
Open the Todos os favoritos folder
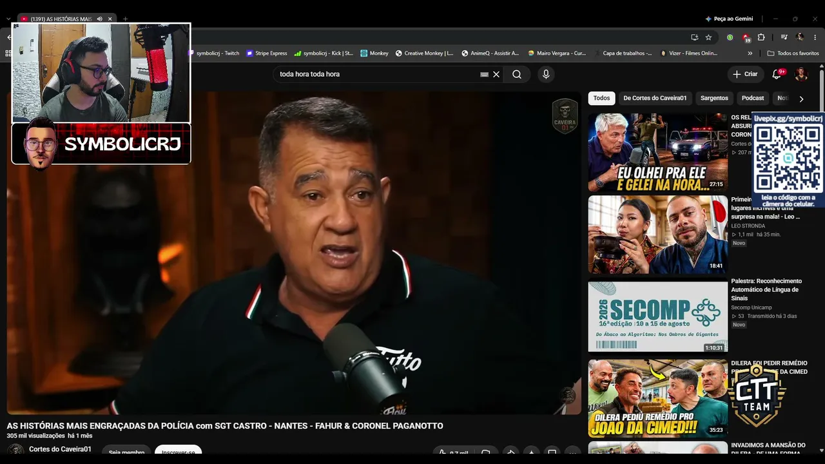point(793,53)
